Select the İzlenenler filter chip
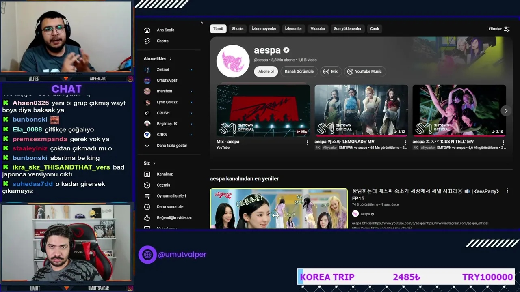The height and width of the screenshot is (292, 520). (x=293, y=29)
